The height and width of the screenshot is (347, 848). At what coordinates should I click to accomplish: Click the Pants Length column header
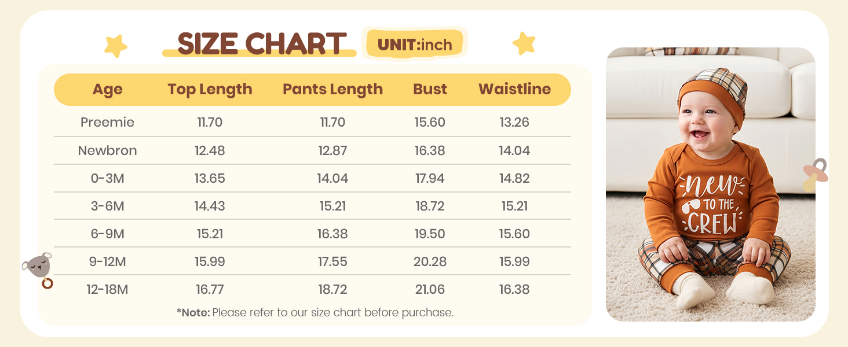pos(332,90)
